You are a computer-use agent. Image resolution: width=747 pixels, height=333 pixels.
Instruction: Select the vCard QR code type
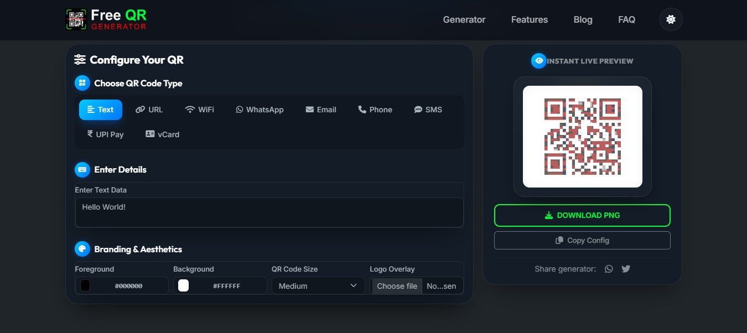coord(163,134)
